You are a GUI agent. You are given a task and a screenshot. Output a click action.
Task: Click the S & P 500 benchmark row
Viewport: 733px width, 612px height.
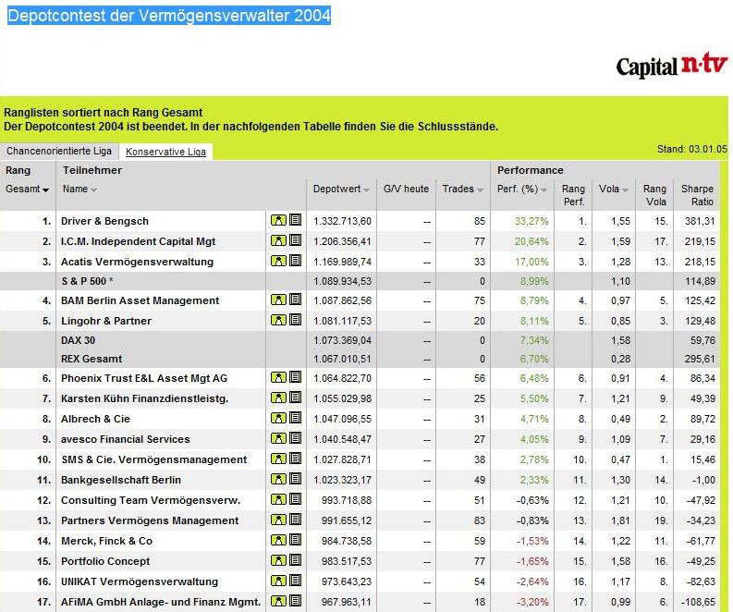(x=360, y=281)
